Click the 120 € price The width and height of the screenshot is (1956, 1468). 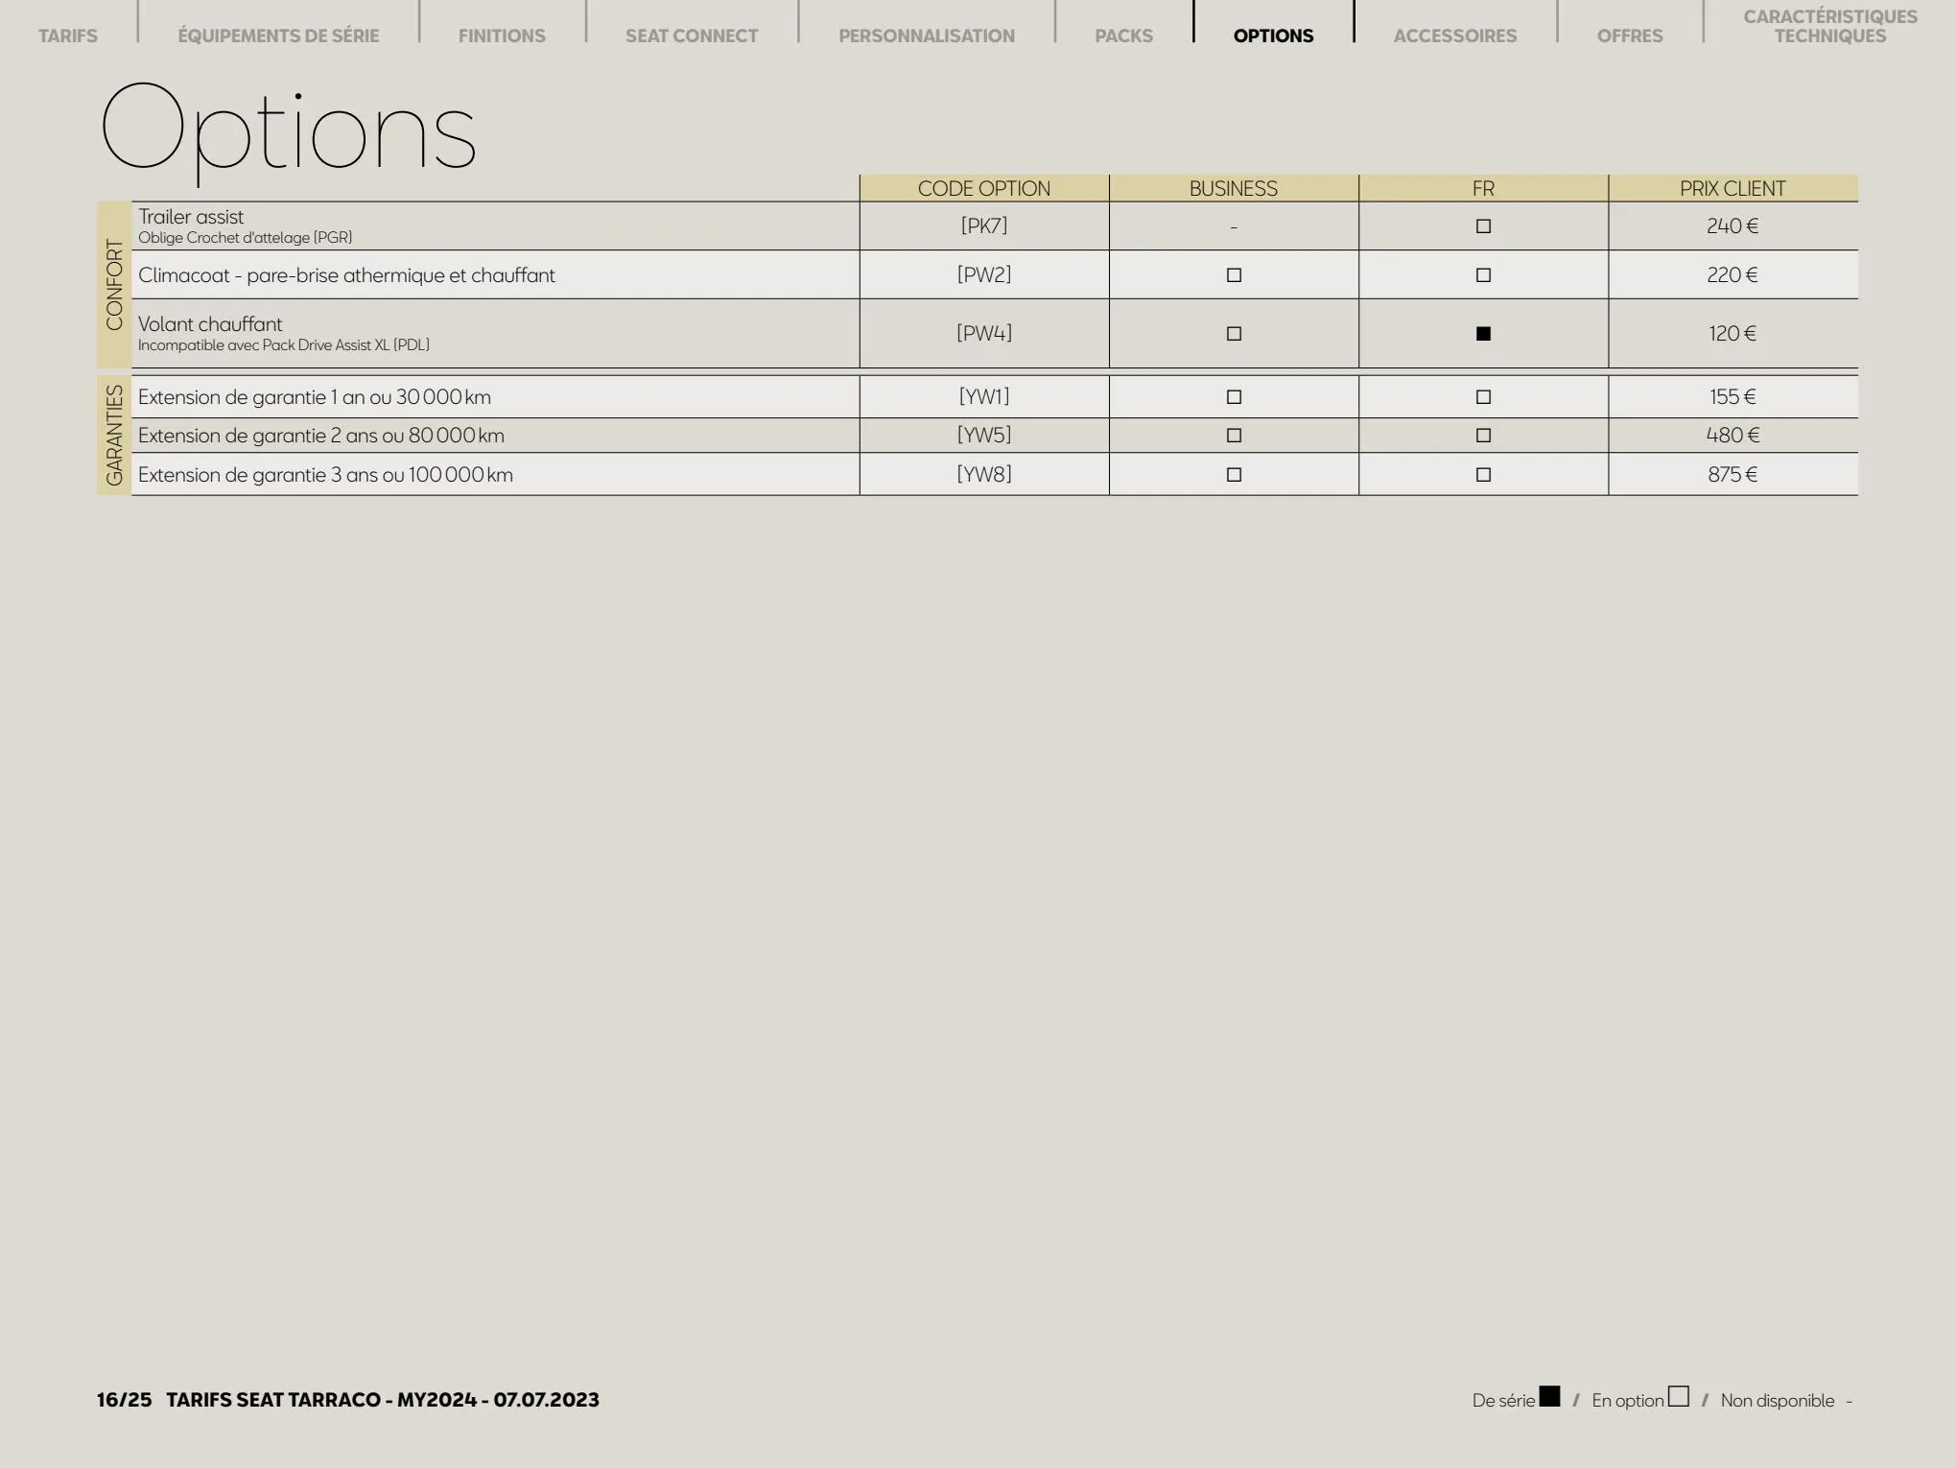1732,334
